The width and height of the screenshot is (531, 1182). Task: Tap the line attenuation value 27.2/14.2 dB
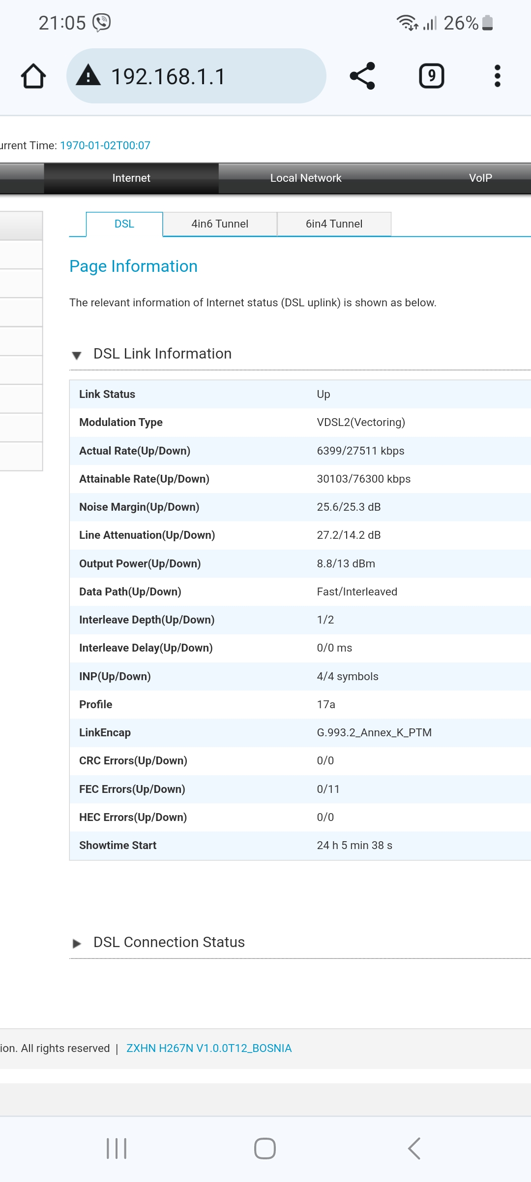click(x=349, y=535)
